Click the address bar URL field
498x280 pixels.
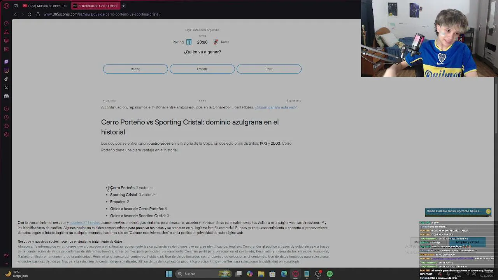point(102,14)
